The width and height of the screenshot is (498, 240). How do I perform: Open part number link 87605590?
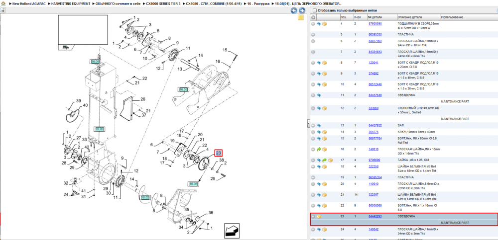click(x=375, y=24)
